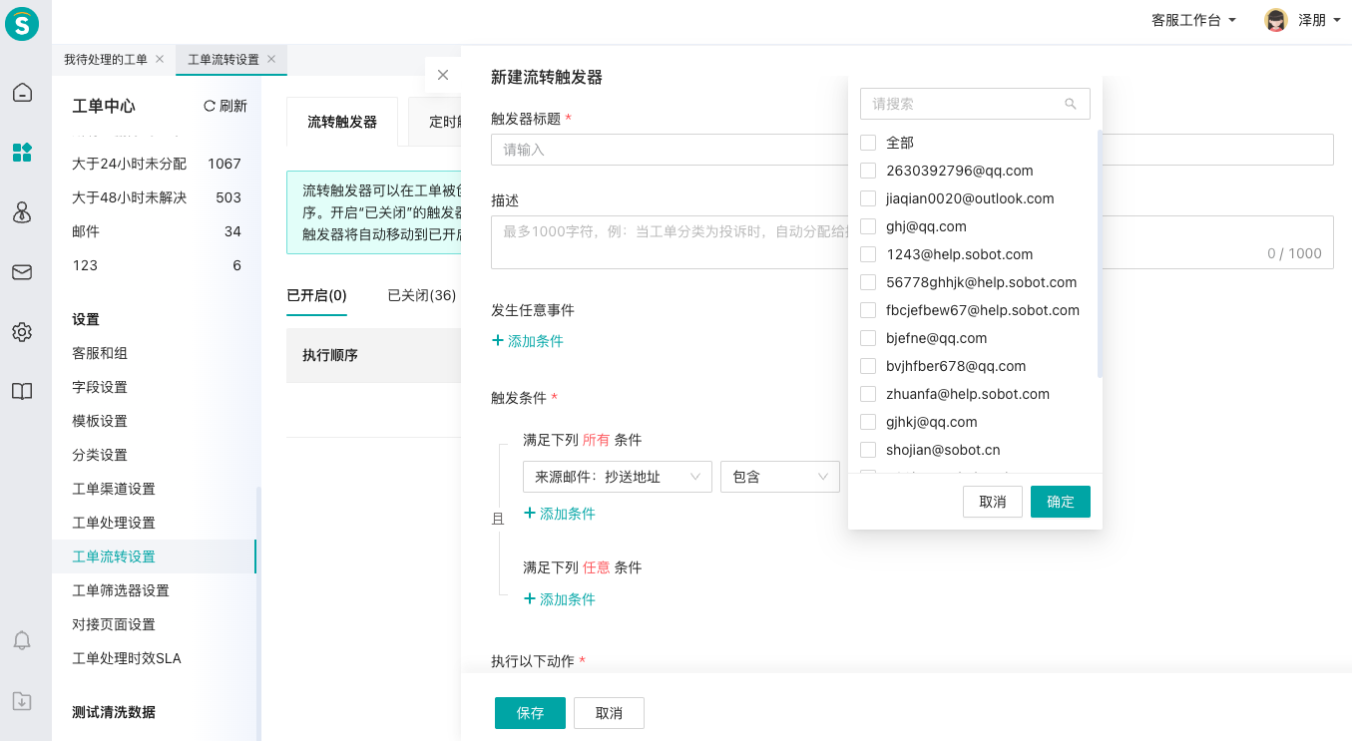Check jiaqian0020@outlook.com checkbox
Viewport: 1352px width, 741px height.
[x=868, y=198]
